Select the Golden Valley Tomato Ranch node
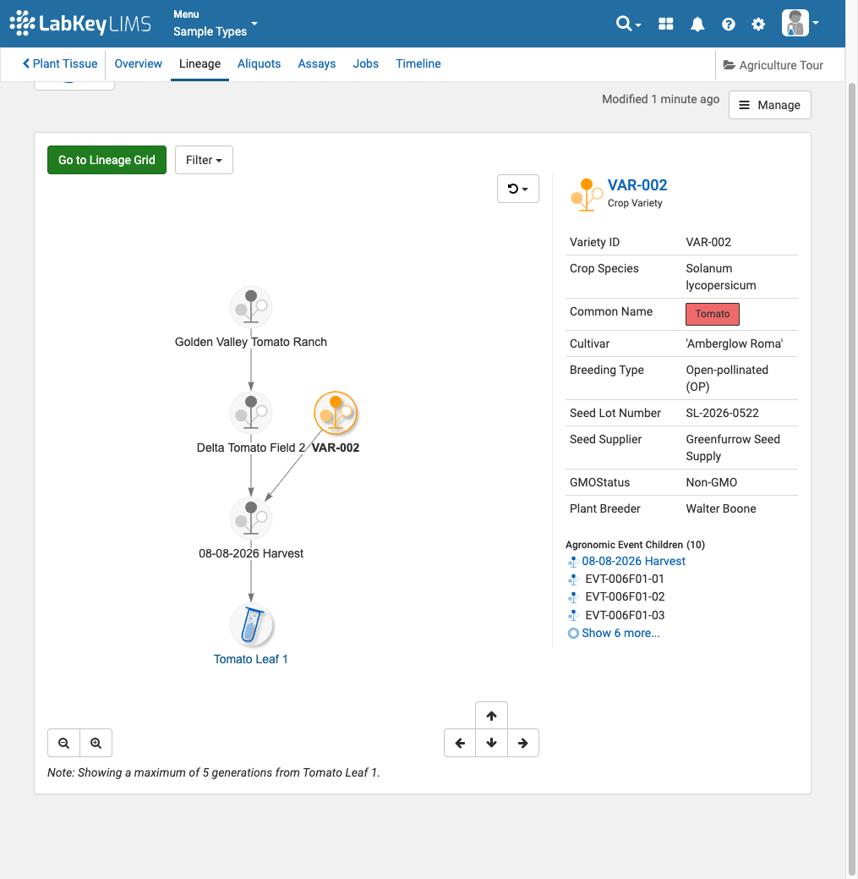858x879 pixels. point(251,306)
